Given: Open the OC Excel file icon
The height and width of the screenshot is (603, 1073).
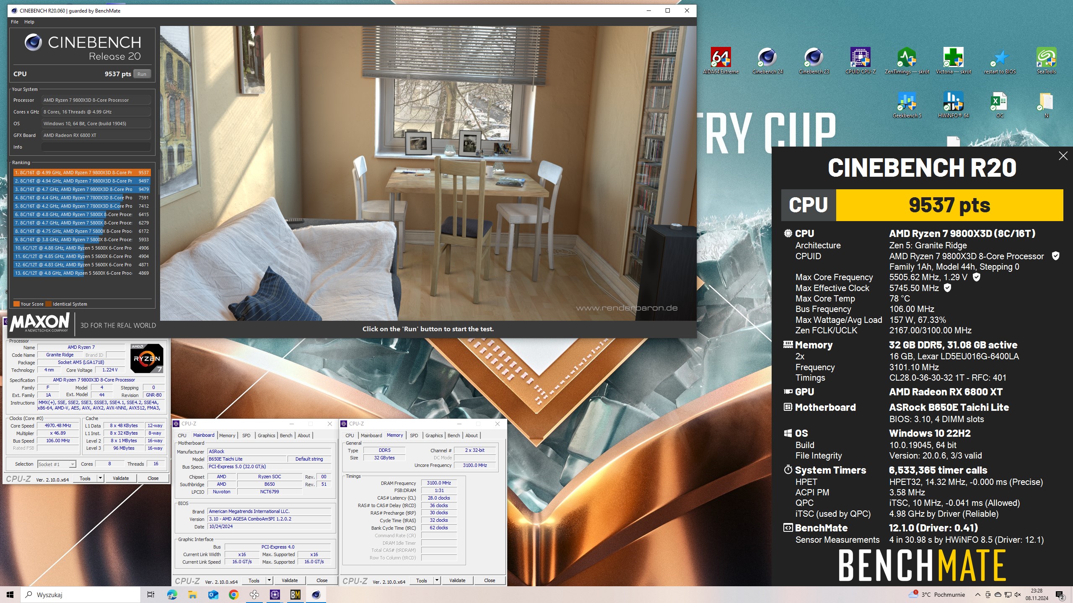Looking at the screenshot, I should click(x=1000, y=105).
